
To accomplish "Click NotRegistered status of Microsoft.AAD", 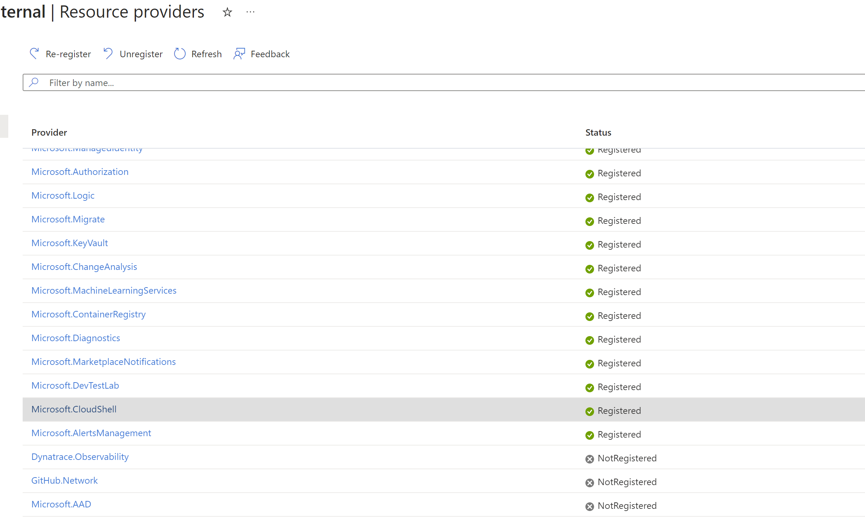I will (627, 506).
